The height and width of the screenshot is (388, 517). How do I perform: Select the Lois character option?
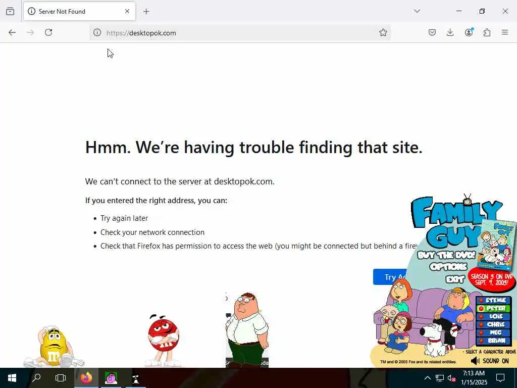pos(493,316)
